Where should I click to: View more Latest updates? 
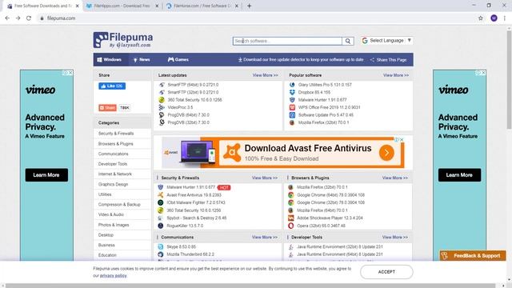(x=265, y=75)
